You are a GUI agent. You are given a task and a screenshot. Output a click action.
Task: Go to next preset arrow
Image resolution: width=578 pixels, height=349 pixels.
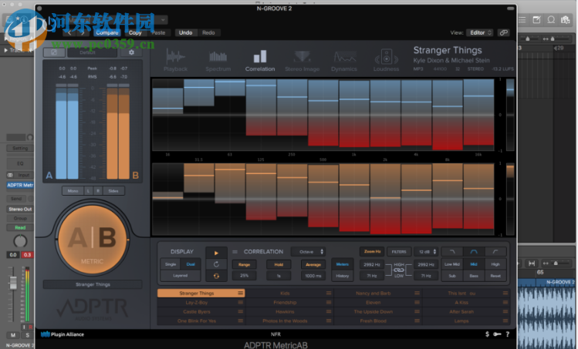tap(83, 33)
